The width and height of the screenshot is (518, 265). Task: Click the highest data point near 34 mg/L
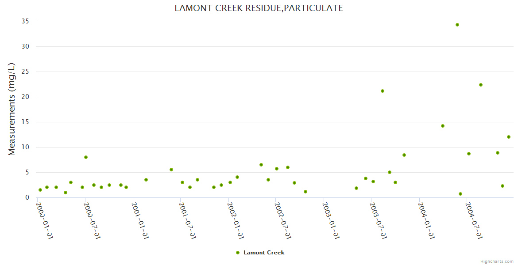click(x=457, y=25)
